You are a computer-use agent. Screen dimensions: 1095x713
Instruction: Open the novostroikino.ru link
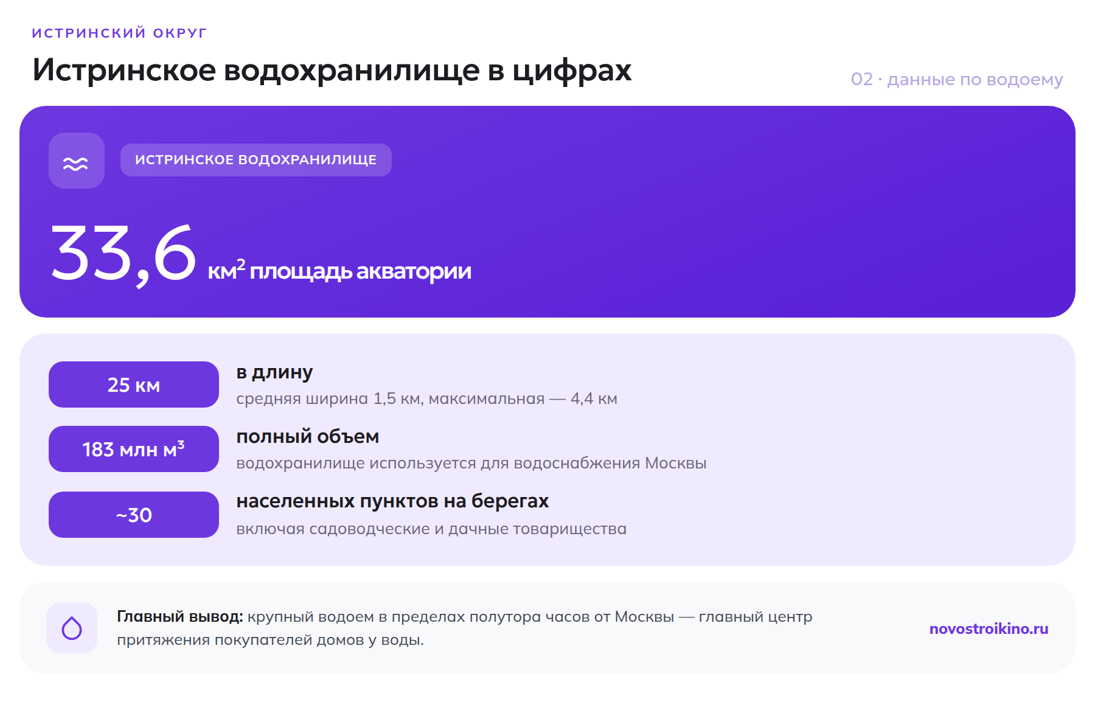(989, 628)
